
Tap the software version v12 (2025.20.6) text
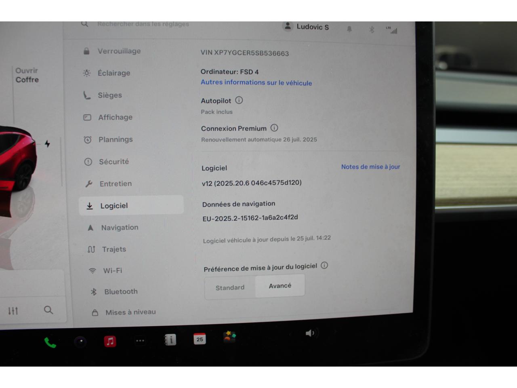[252, 183]
